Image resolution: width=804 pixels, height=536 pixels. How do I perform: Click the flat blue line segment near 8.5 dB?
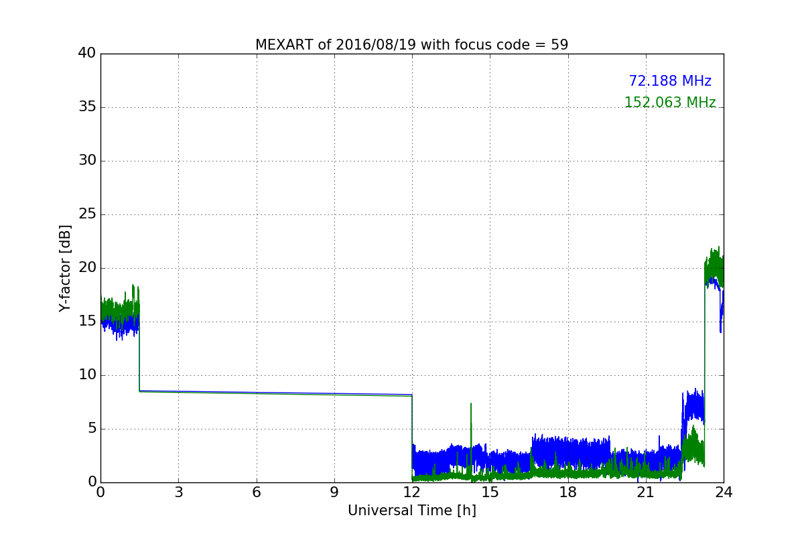click(x=275, y=393)
